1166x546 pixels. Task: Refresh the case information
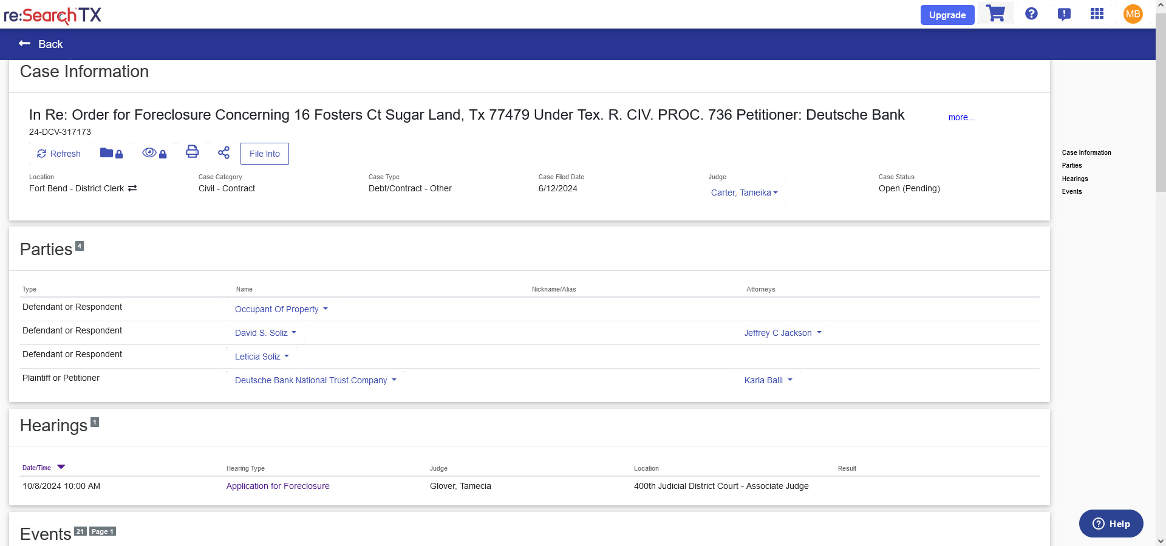(x=59, y=154)
